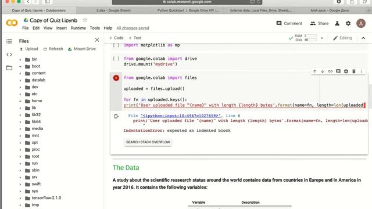This screenshot has height=209, width=372.
Task: Click the Share button
Action: click(319, 23)
